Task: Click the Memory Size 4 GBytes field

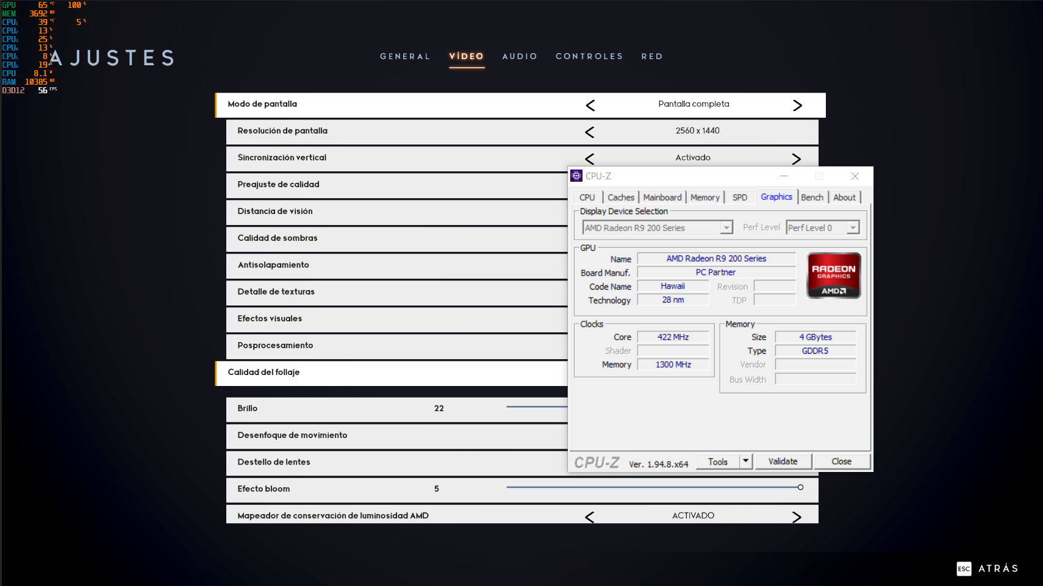Action: [815, 337]
